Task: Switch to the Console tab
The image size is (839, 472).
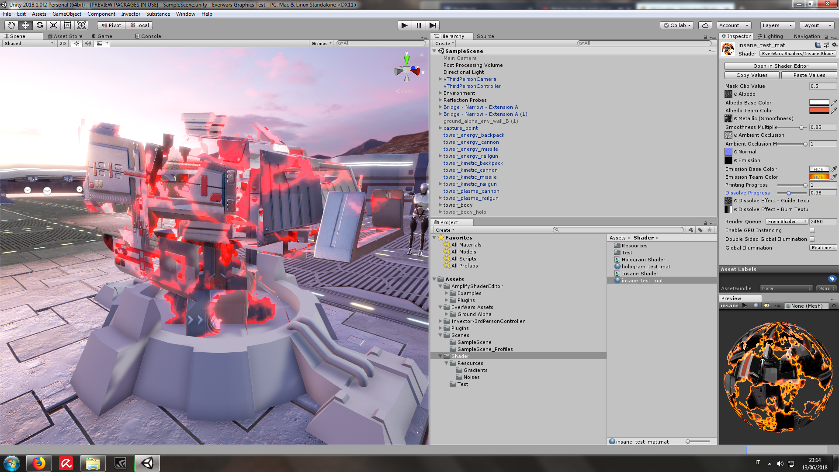Action: pyautogui.click(x=149, y=36)
